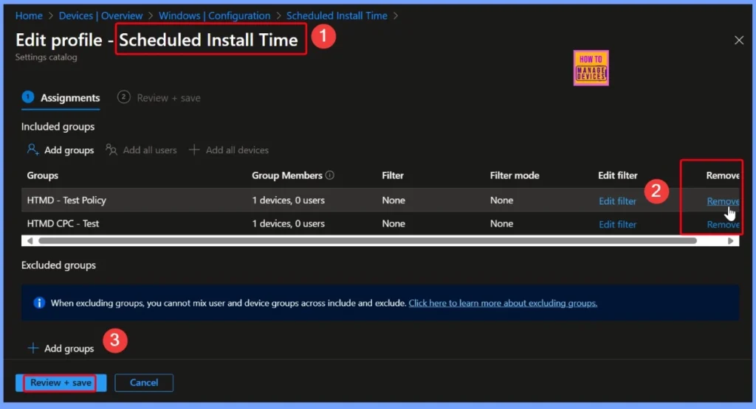This screenshot has width=756, height=409.
Task: Click the Groups column header
Action: pos(42,175)
